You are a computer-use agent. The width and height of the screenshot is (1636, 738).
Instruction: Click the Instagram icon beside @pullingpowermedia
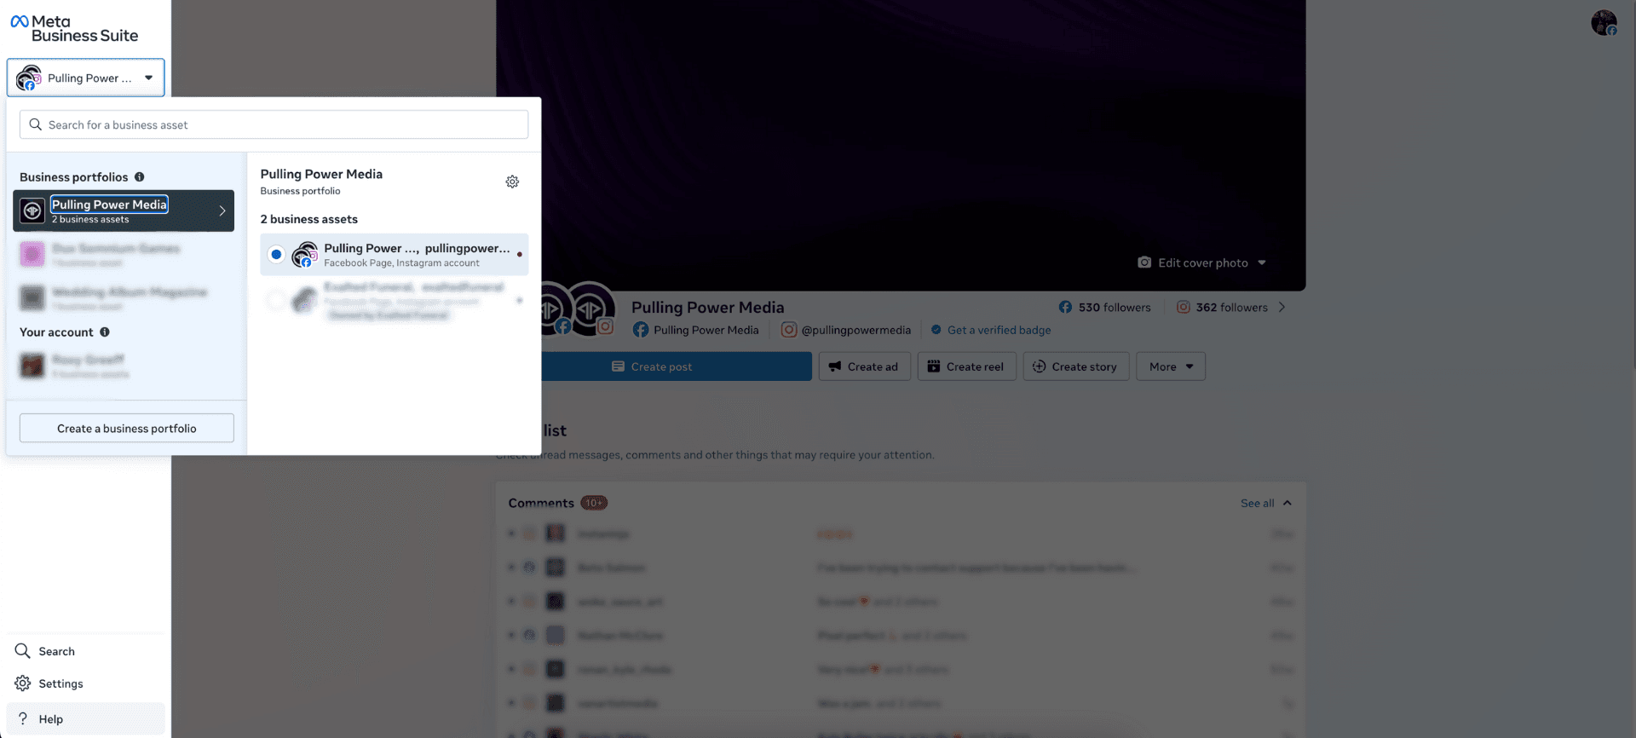pyautogui.click(x=789, y=330)
